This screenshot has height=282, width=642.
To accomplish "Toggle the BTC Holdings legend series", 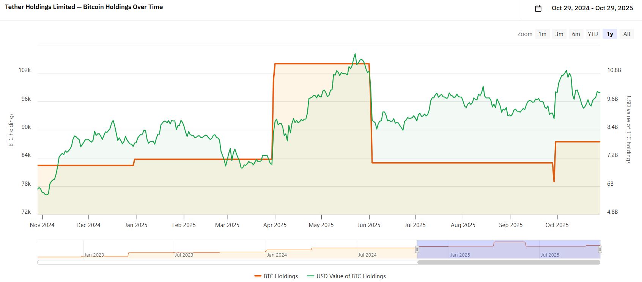I will (276, 276).
